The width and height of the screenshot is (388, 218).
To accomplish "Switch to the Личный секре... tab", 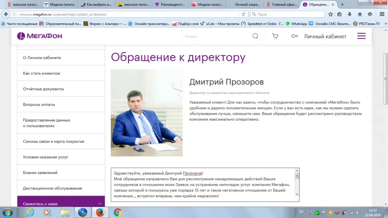I will (x=245, y=4).
